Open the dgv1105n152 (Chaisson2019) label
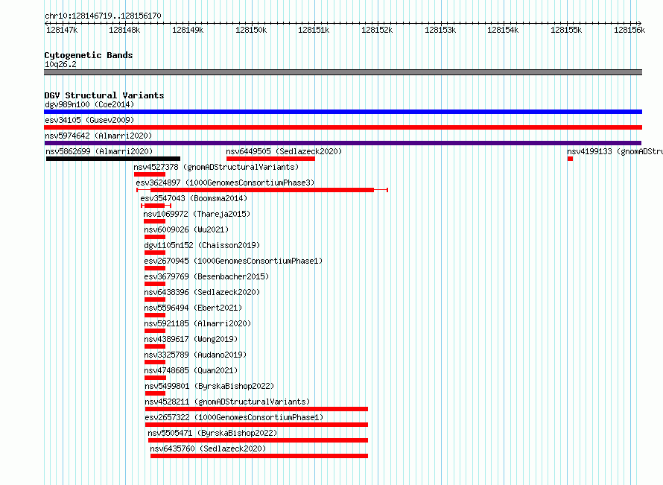The image size is (663, 485). coord(202,245)
